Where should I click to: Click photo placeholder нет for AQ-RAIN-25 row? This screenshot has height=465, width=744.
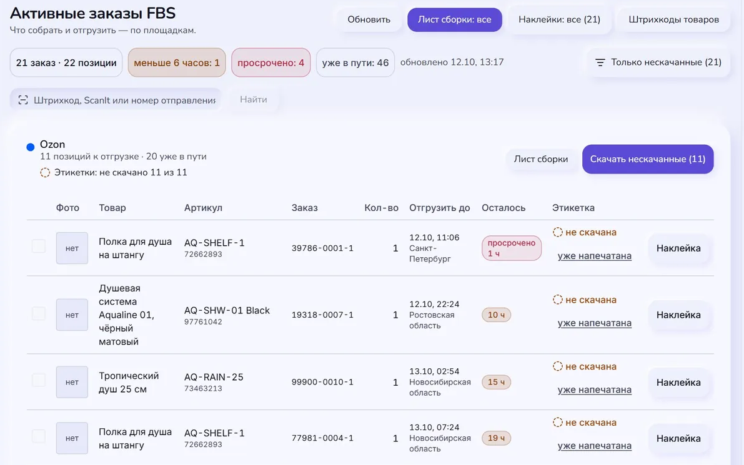click(72, 383)
